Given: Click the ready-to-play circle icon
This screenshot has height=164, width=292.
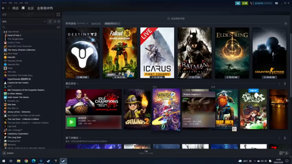Looking at the screenshot, I should (x=59, y=22).
